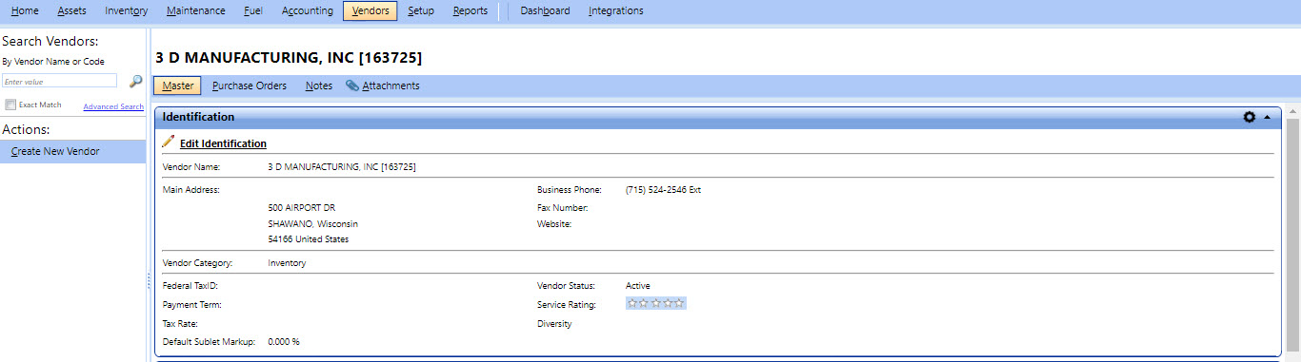Select the Vendor Status value Active
The height and width of the screenshot is (362, 1301).
click(x=638, y=286)
